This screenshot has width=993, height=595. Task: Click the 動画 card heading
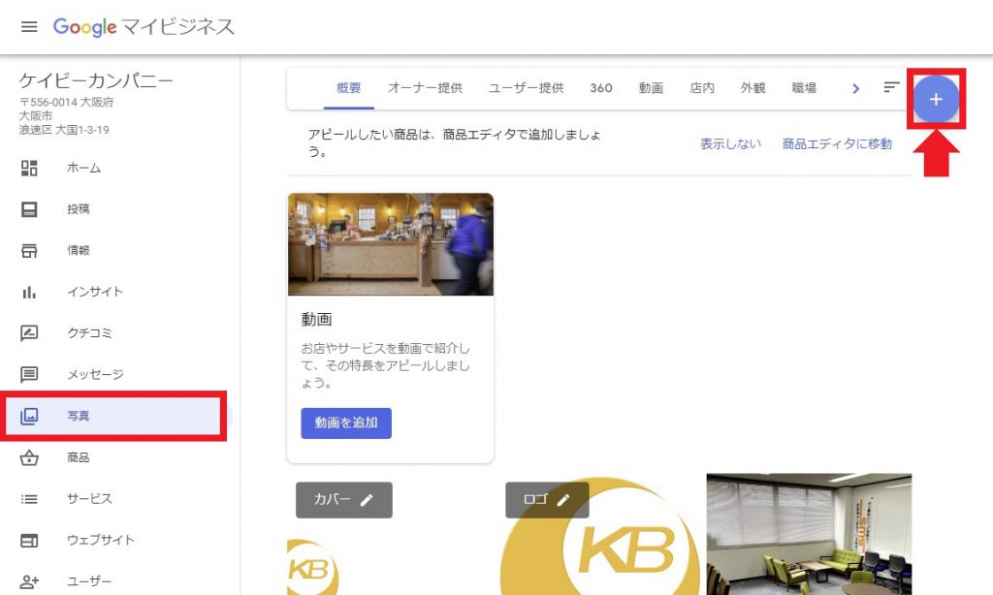pos(316,320)
